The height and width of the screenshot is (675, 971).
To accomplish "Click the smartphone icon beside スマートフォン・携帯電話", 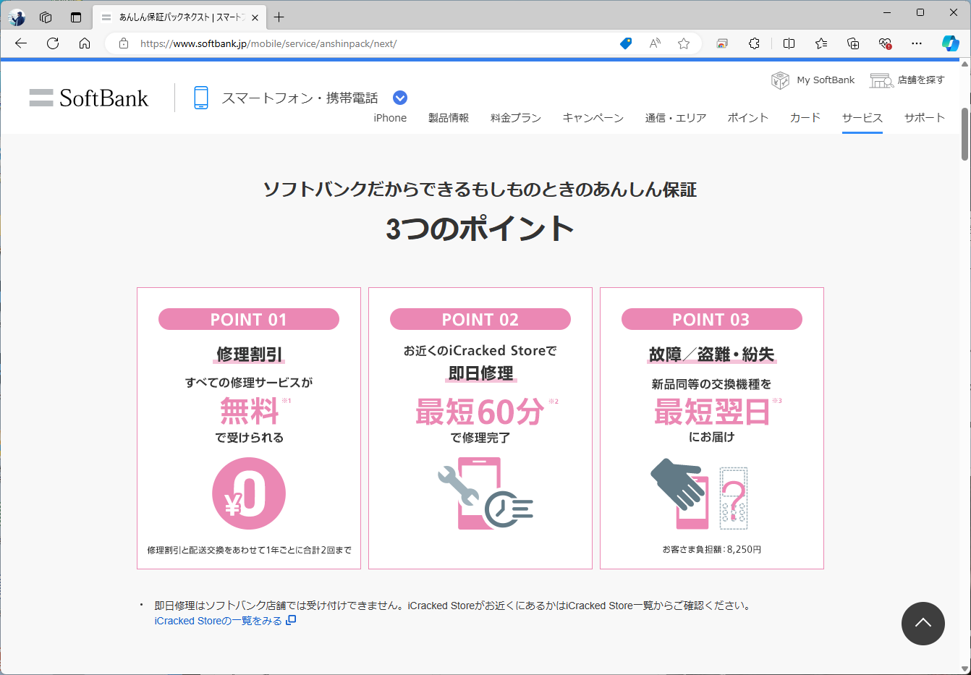I will coord(201,98).
